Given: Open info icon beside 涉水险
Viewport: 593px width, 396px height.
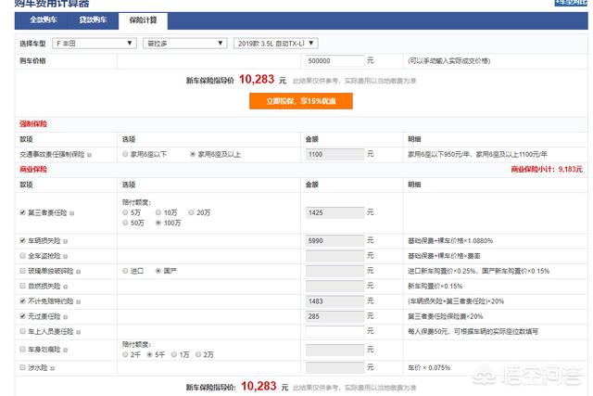Looking at the screenshot, I should (x=52, y=368).
